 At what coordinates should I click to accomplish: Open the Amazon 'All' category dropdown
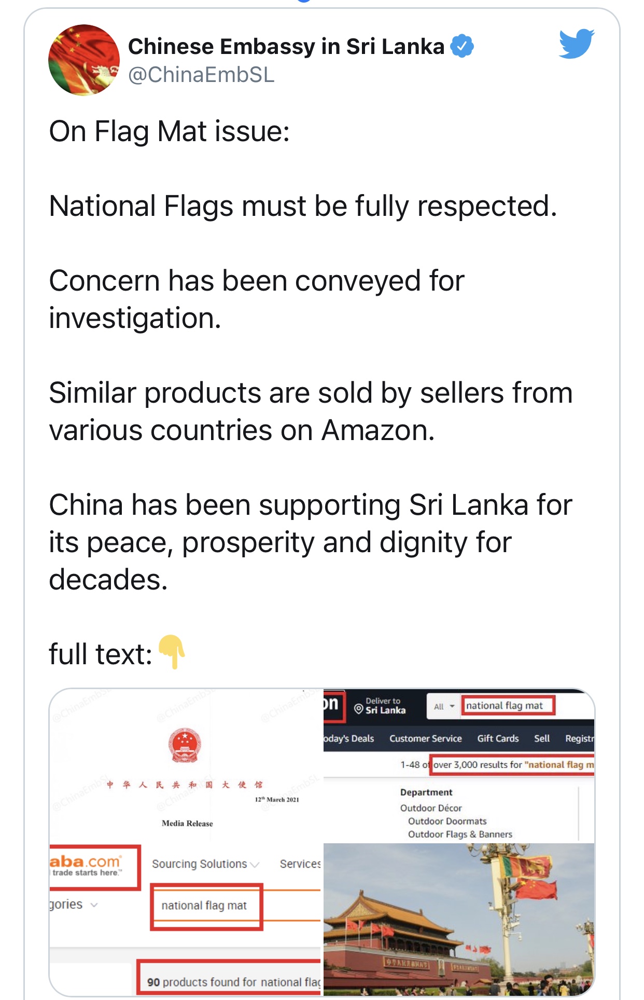tap(443, 706)
